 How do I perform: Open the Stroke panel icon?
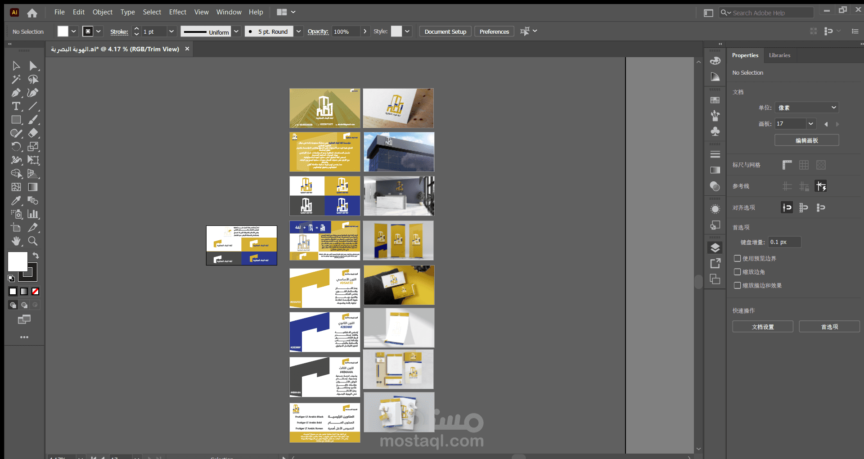[x=715, y=154]
